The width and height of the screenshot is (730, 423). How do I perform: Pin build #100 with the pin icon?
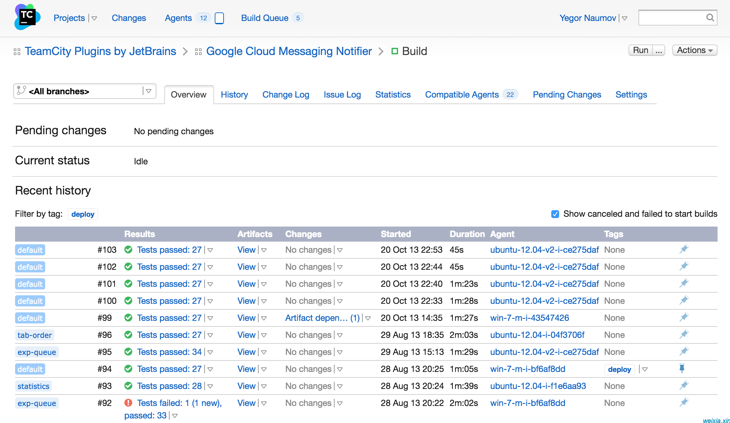click(684, 301)
